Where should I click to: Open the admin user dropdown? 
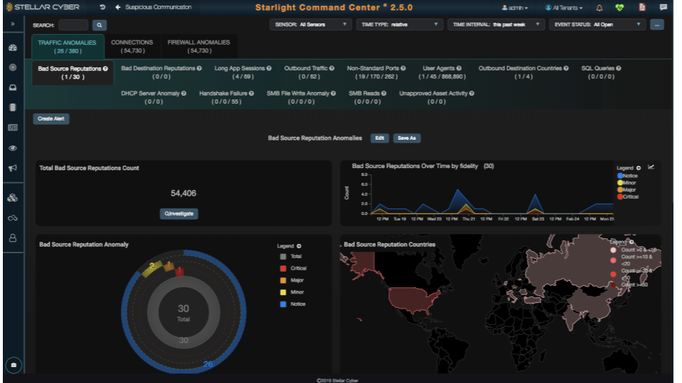click(515, 7)
